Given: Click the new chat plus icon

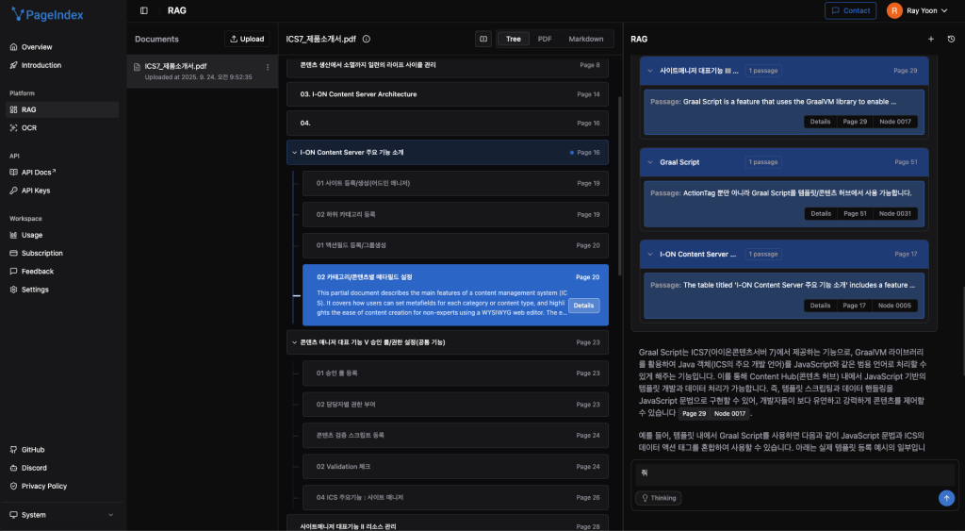Looking at the screenshot, I should [x=931, y=39].
